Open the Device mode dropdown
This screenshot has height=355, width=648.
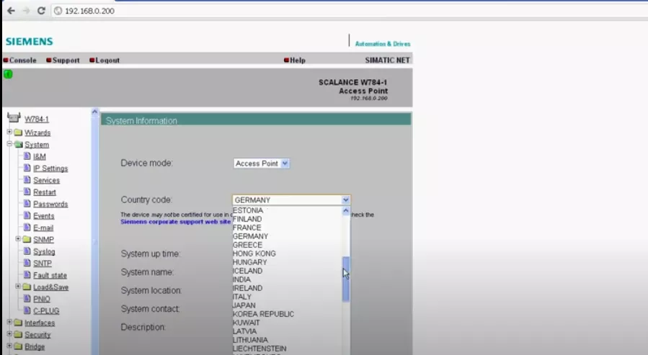[261, 163]
